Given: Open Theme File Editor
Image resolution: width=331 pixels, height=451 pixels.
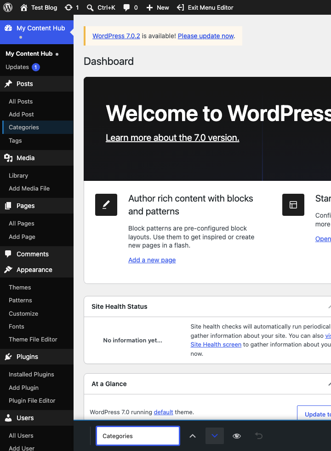Looking at the screenshot, I should (33, 340).
